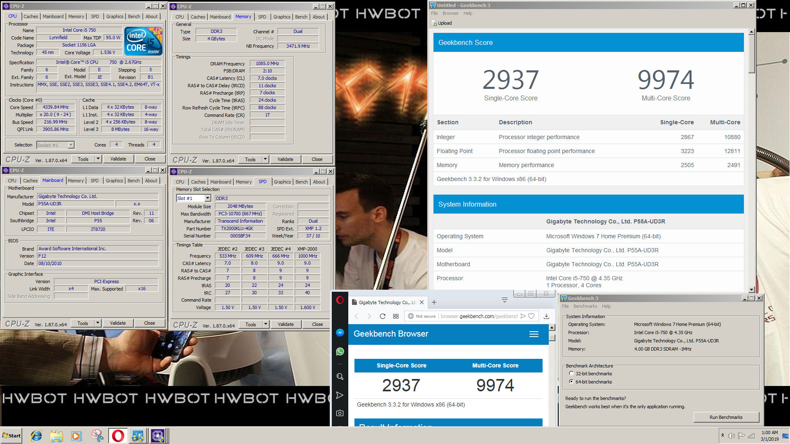Expand Tools dropdown in CPU tab window

click(x=98, y=159)
